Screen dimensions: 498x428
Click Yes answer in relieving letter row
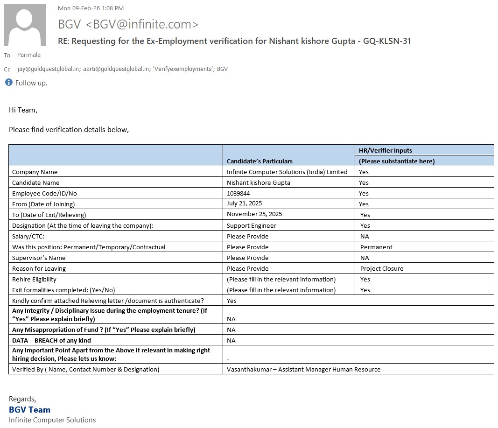(x=231, y=301)
